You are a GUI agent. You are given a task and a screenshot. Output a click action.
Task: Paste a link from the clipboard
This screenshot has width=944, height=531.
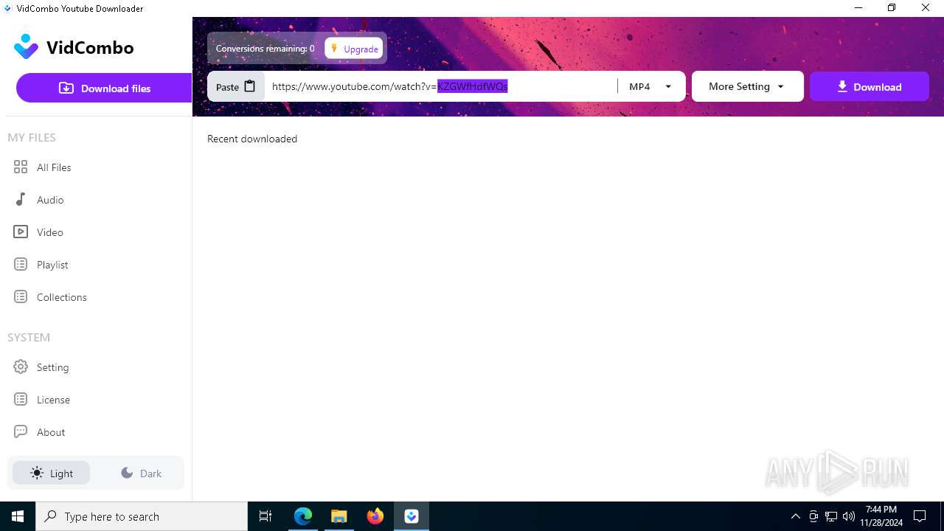(235, 86)
